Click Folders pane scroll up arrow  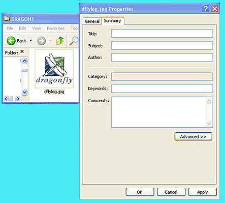pyautogui.click(x=25, y=61)
